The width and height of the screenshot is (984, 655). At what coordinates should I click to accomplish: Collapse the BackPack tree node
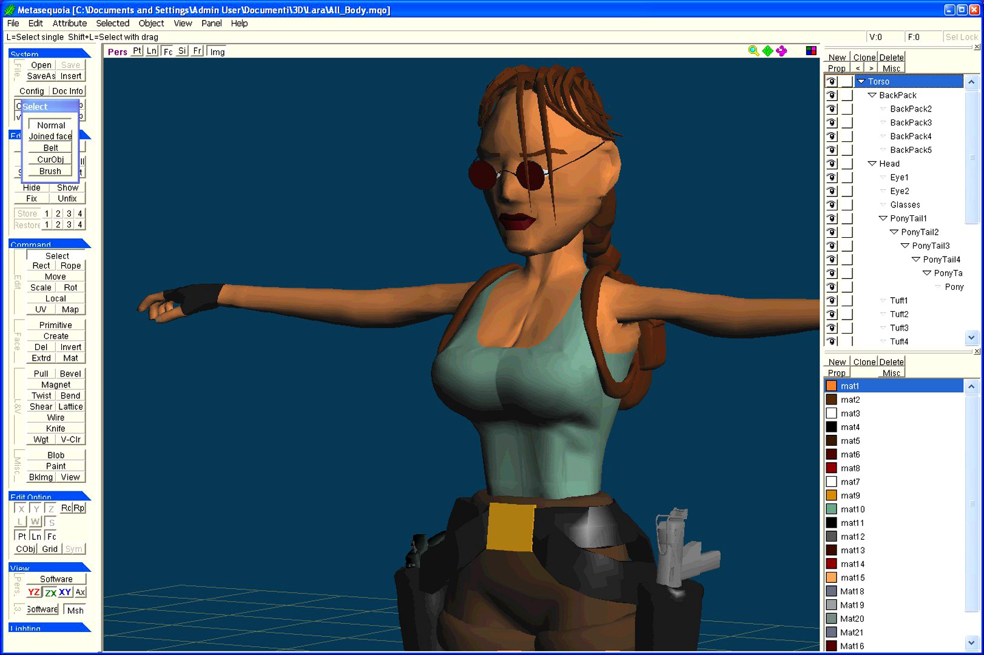tap(872, 95)
